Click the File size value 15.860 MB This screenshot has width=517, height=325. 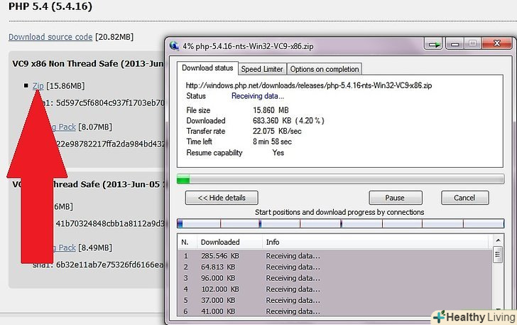[x=271, y=110]
